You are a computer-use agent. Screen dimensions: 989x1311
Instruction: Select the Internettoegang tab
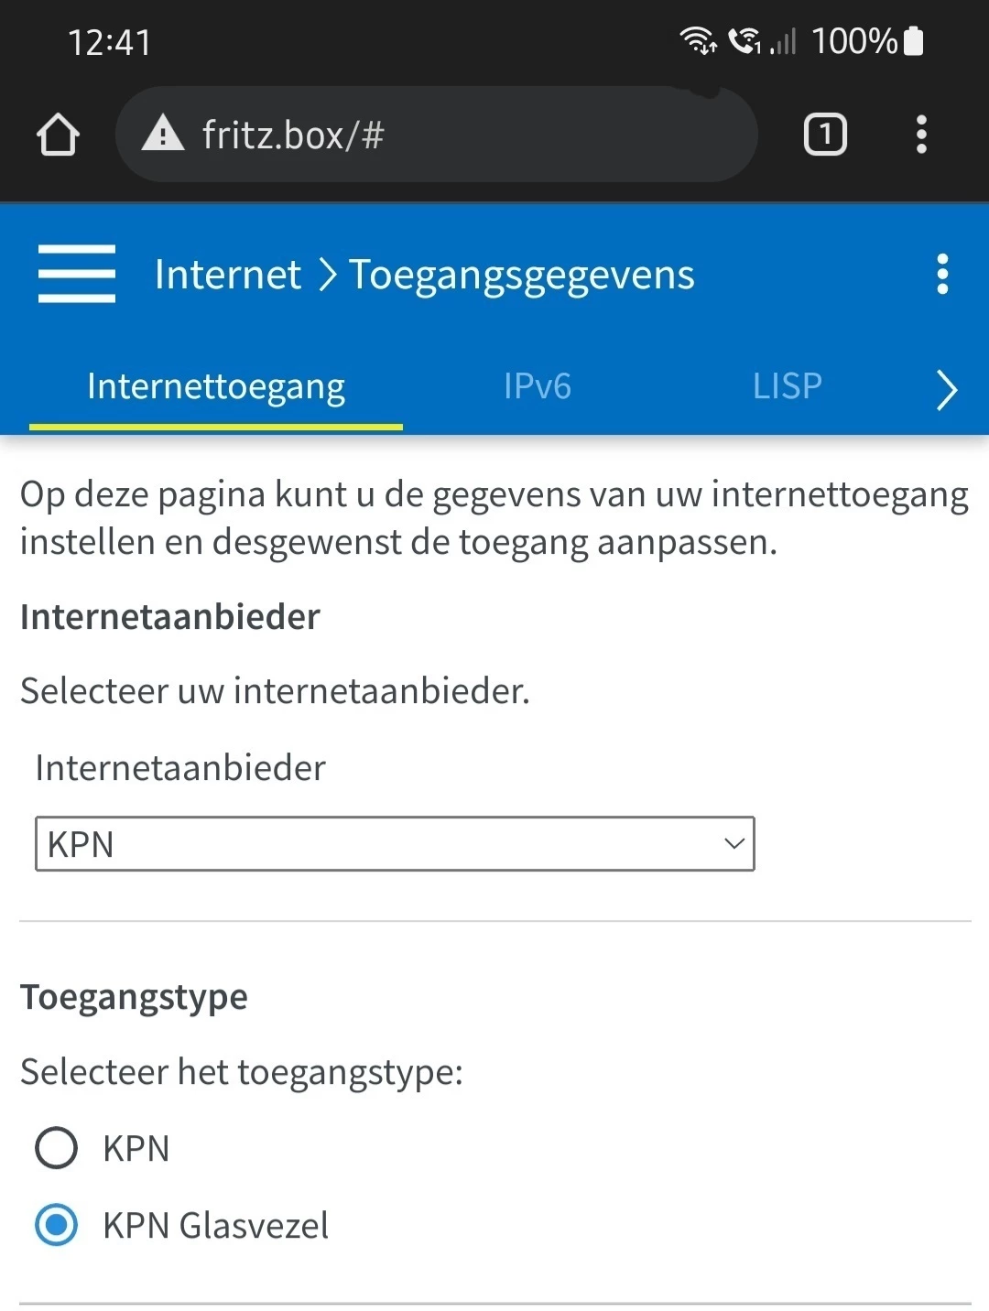click(x=216, y=386)
